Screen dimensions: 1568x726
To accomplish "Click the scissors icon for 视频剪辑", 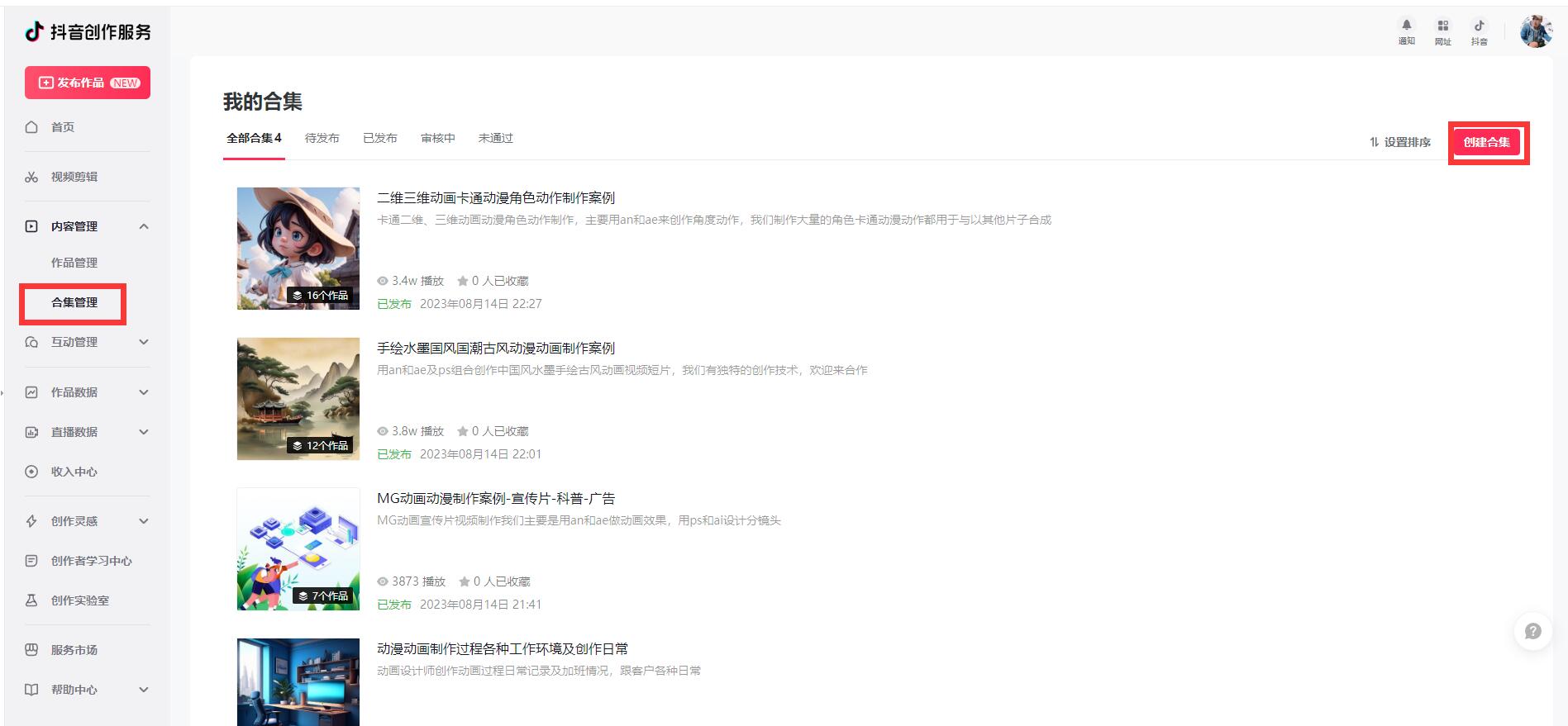I will click(31, 177).
